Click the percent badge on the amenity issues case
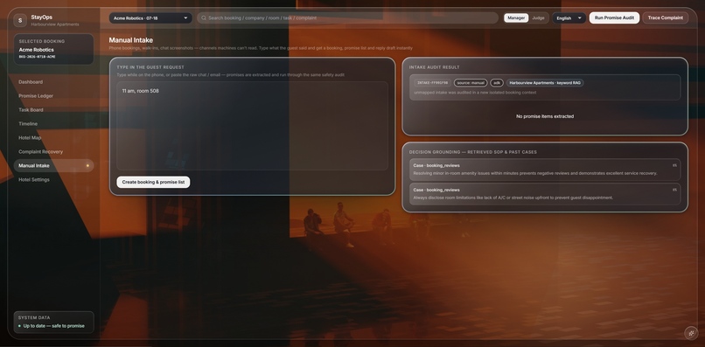Screen dimensions: 705x347 [674, 165]
